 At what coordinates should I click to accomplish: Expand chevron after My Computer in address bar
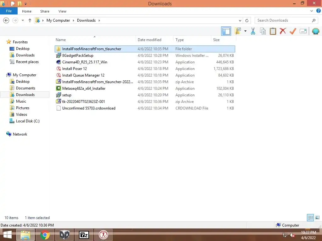coord(73,20)
